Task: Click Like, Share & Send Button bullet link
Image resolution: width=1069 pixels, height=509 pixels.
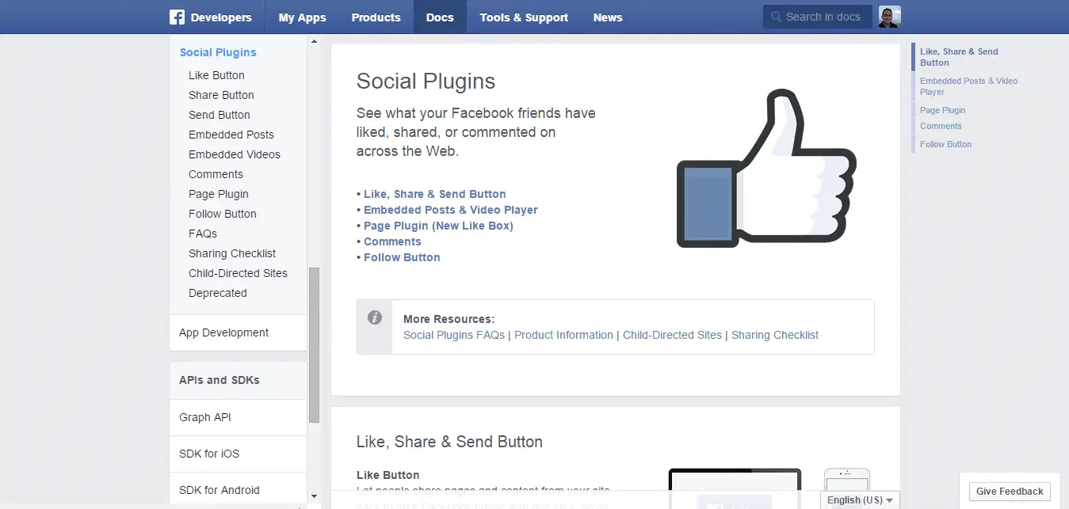Action: (434, 194)
